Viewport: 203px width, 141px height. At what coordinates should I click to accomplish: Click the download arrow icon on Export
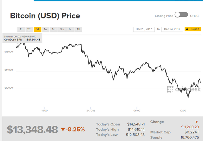point(187,29)
